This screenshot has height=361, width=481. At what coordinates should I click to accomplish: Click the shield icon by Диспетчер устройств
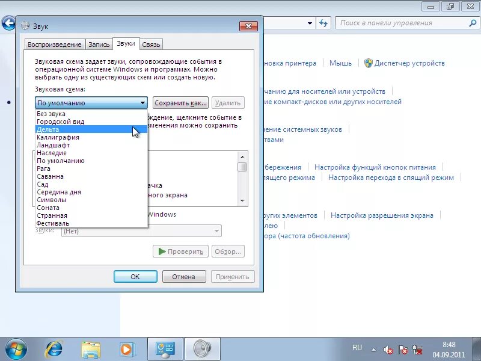click(x=368, y=63)
